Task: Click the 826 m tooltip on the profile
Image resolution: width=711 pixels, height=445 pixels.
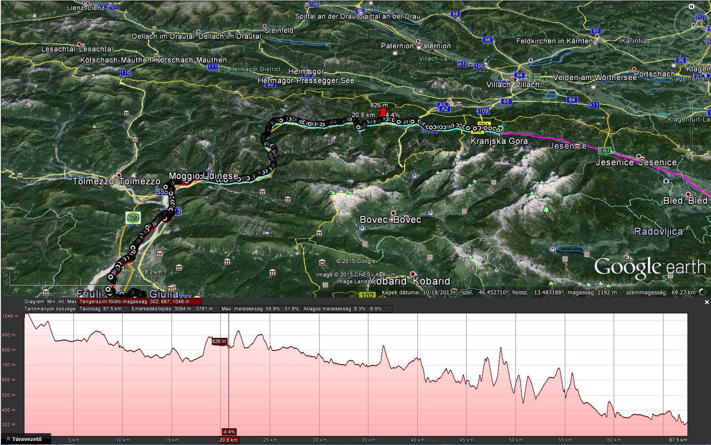Action: coord(219,341)
